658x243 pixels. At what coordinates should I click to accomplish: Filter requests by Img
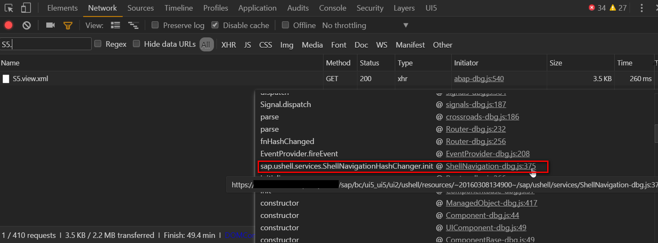point(287,45)
